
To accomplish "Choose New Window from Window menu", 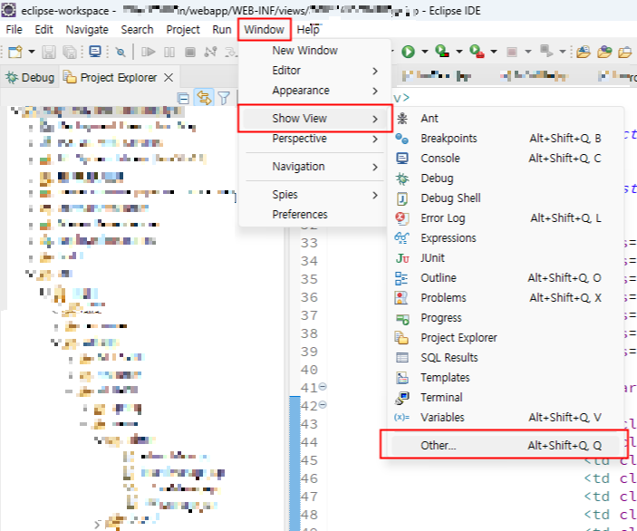I will pyautogui.click(x=314, y=51).
